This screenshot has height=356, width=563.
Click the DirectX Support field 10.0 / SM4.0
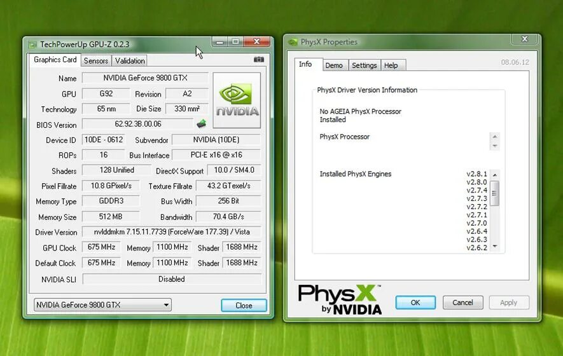pyautogui.click(x=234, y=170)
